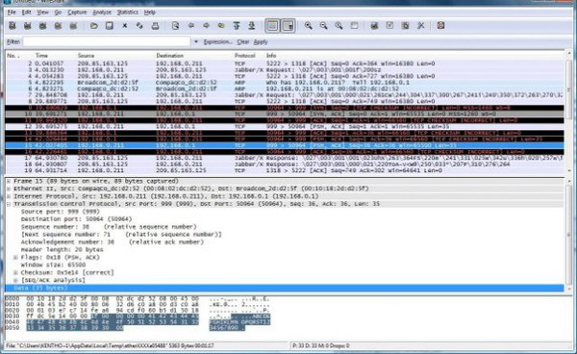The height and width of the screenshot is (354, 577).
Task: Jump to the first packet
Action: pos(237,26)
